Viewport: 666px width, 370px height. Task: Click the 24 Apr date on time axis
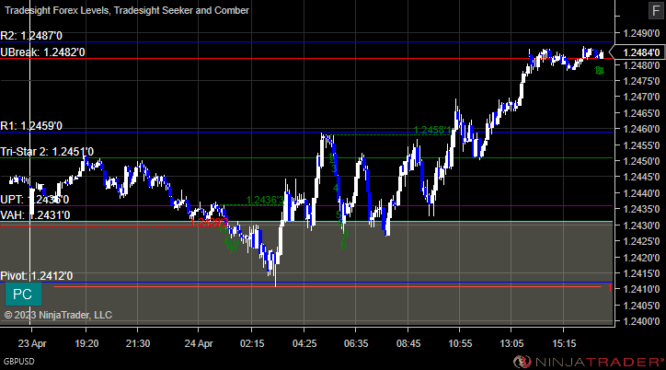199,343
